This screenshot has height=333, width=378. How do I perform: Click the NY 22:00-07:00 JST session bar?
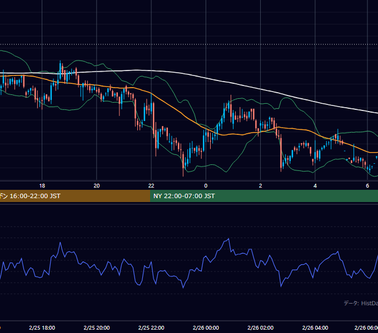point(264,196)
